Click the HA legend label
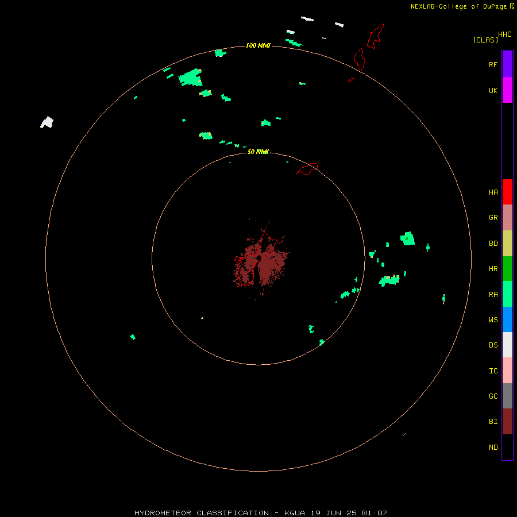 493,192
